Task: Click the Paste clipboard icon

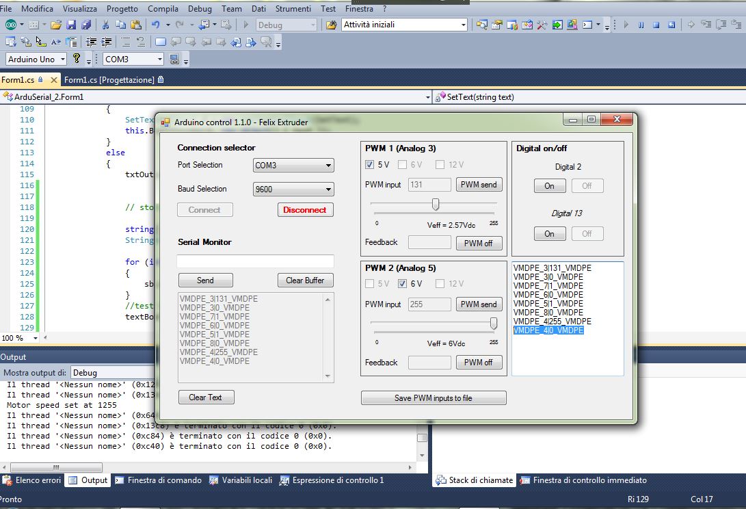Action: pos(136,25)
